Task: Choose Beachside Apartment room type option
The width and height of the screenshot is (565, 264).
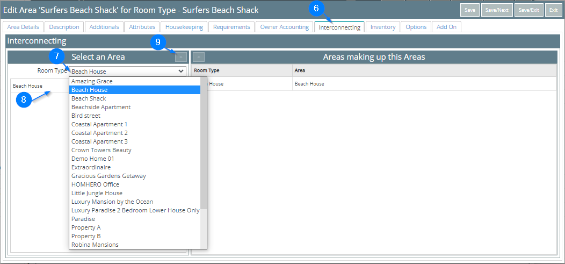Action: point(101,107)
